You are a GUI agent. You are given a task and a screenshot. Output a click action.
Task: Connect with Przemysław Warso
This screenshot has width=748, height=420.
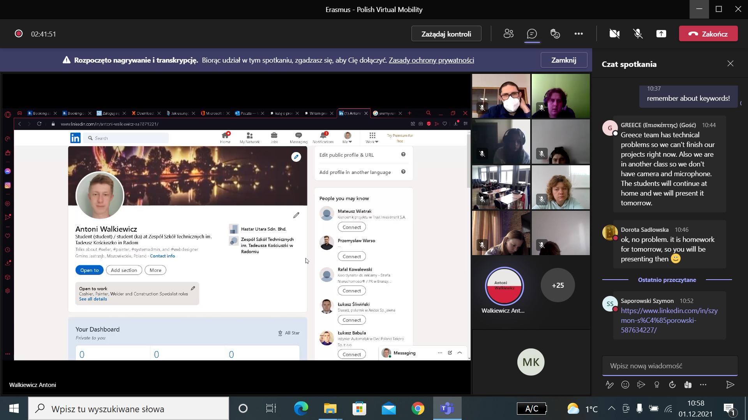pos(352,257)
